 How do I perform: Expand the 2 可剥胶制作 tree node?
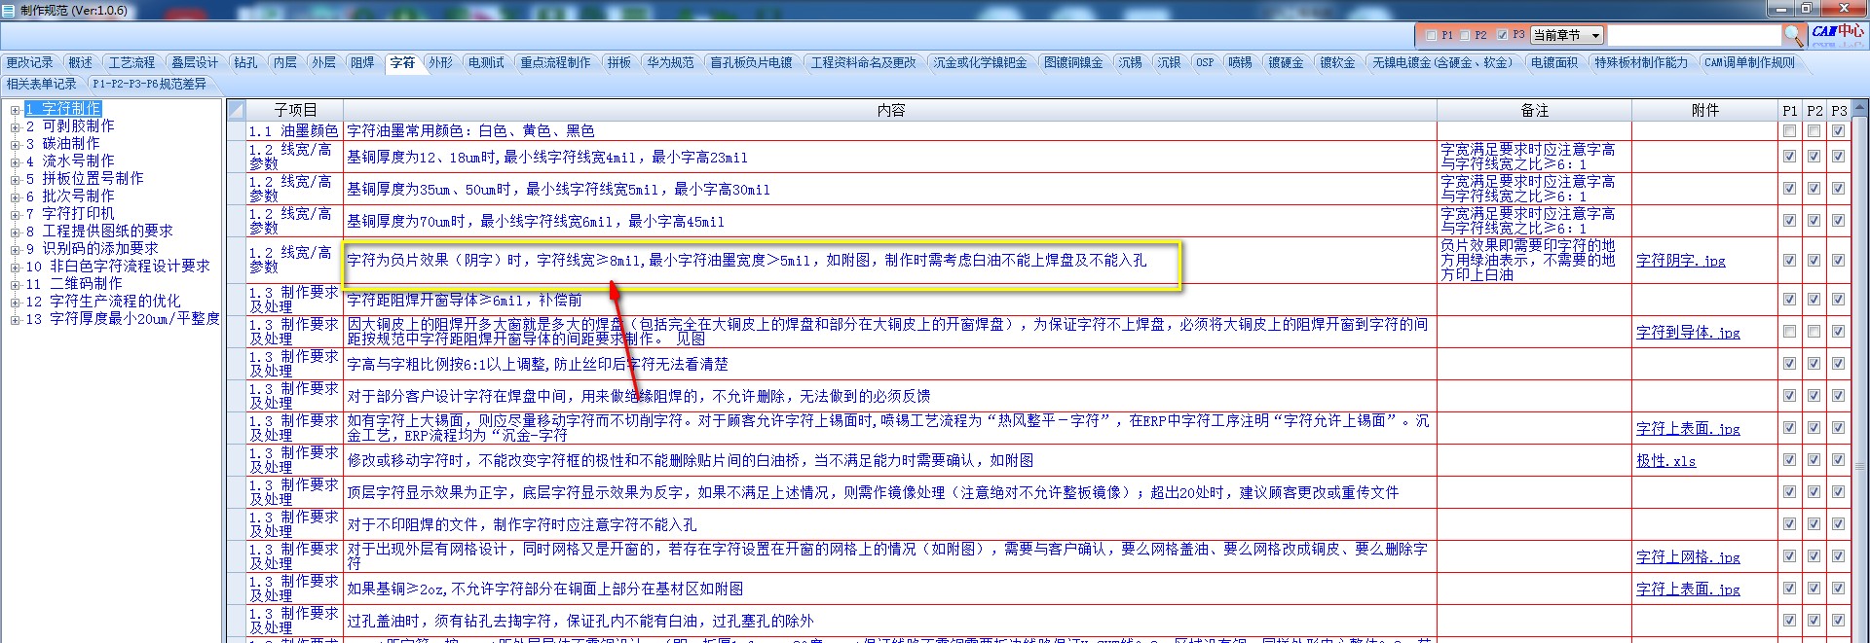[15, 126]
